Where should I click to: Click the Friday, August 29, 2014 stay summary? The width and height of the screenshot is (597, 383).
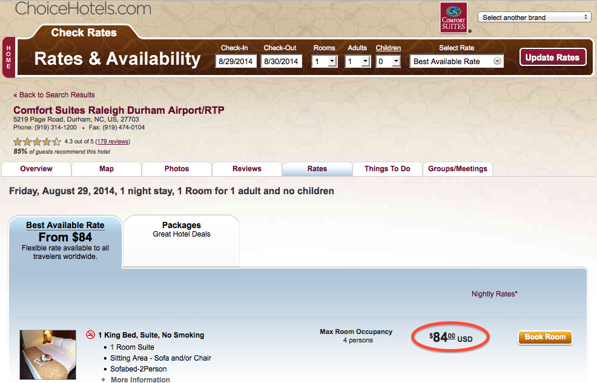[171, 191]
